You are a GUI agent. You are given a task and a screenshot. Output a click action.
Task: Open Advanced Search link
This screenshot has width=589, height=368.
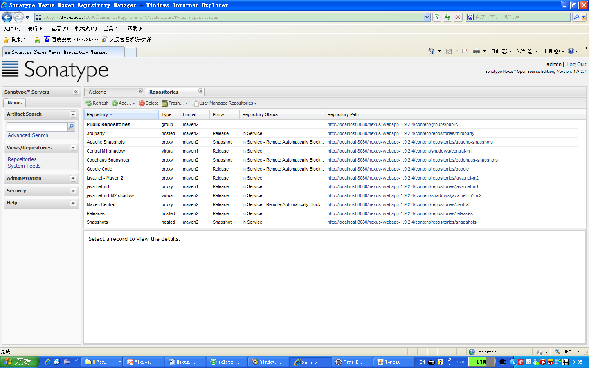click(28, 135)
